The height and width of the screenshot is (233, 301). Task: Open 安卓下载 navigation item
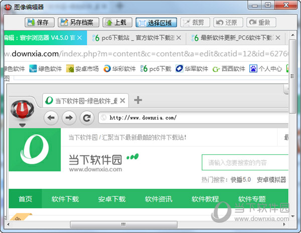(112, 199)
